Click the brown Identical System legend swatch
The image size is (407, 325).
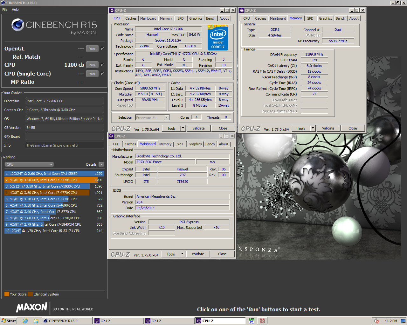click(30, 294)
